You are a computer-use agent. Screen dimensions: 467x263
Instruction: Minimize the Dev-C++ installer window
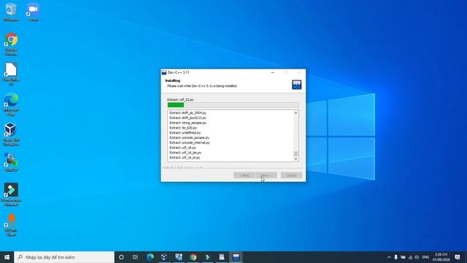[272, 72]
